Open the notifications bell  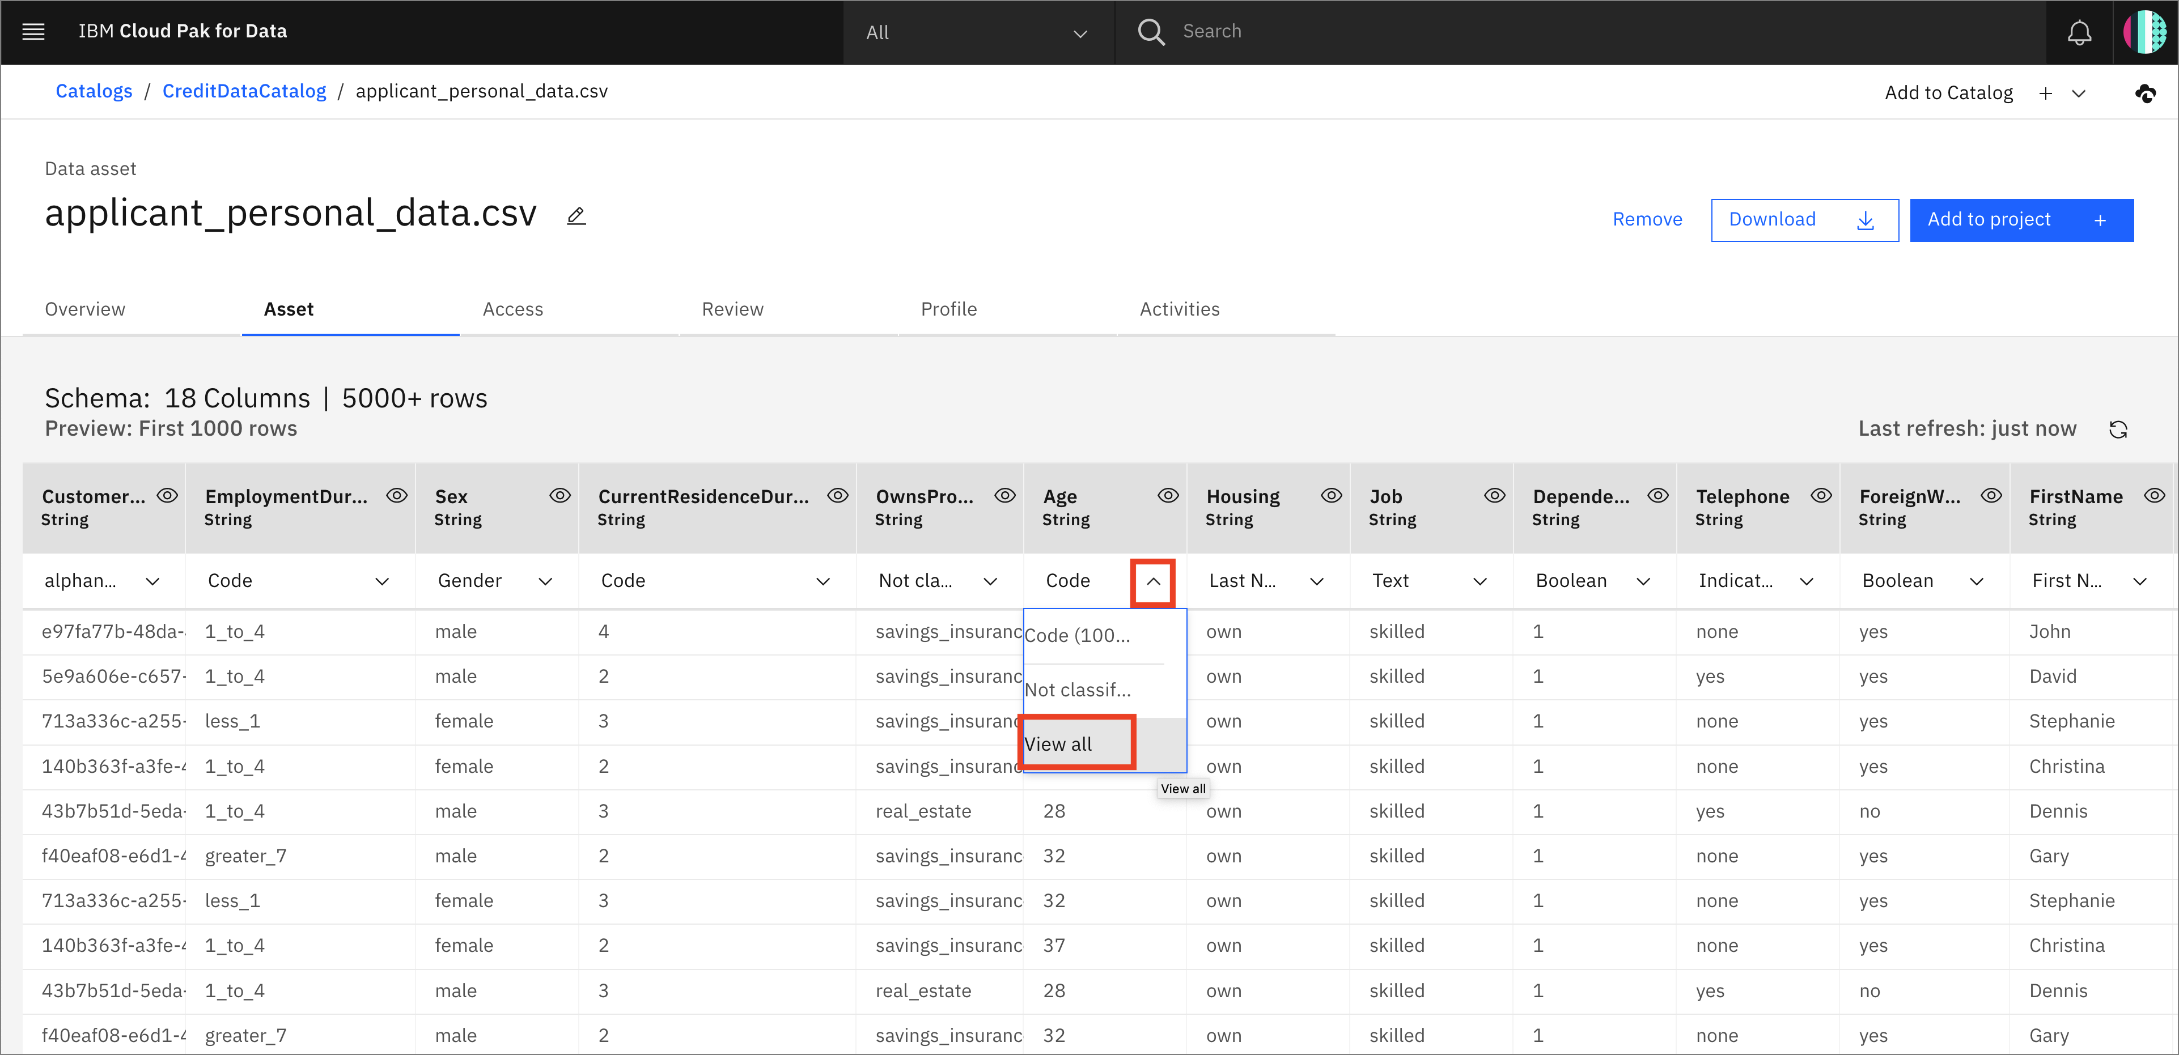click(2078, 32)
